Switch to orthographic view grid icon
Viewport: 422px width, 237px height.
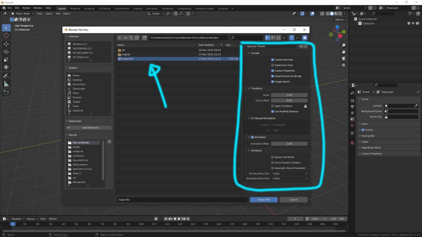[343, 65]
